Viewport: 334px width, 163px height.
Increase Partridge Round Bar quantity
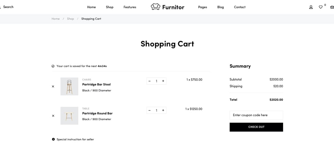point(163,110)
